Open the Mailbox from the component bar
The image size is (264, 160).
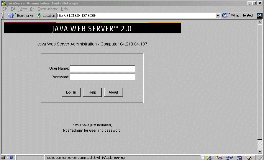(219, 158)
